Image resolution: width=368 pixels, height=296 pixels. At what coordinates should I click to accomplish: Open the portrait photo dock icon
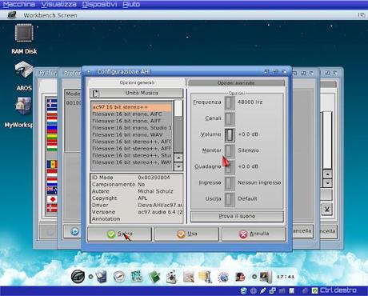click(240, 277)
